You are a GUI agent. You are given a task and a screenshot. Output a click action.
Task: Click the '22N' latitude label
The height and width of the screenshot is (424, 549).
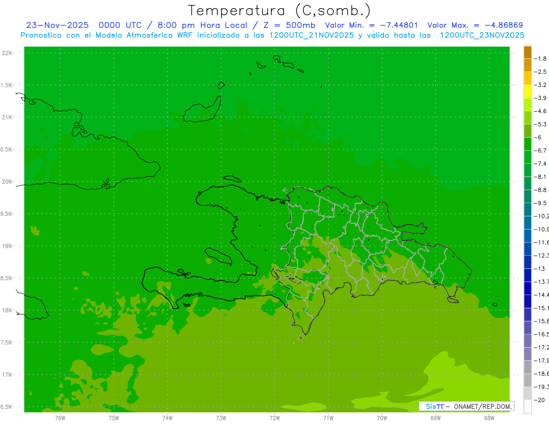(x=7, y=53)
